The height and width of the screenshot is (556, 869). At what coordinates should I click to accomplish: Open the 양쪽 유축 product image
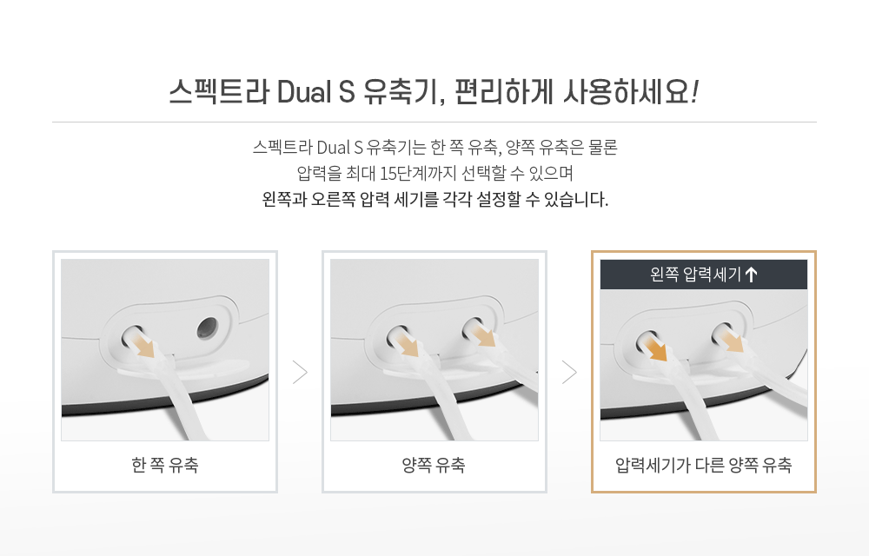434,350
